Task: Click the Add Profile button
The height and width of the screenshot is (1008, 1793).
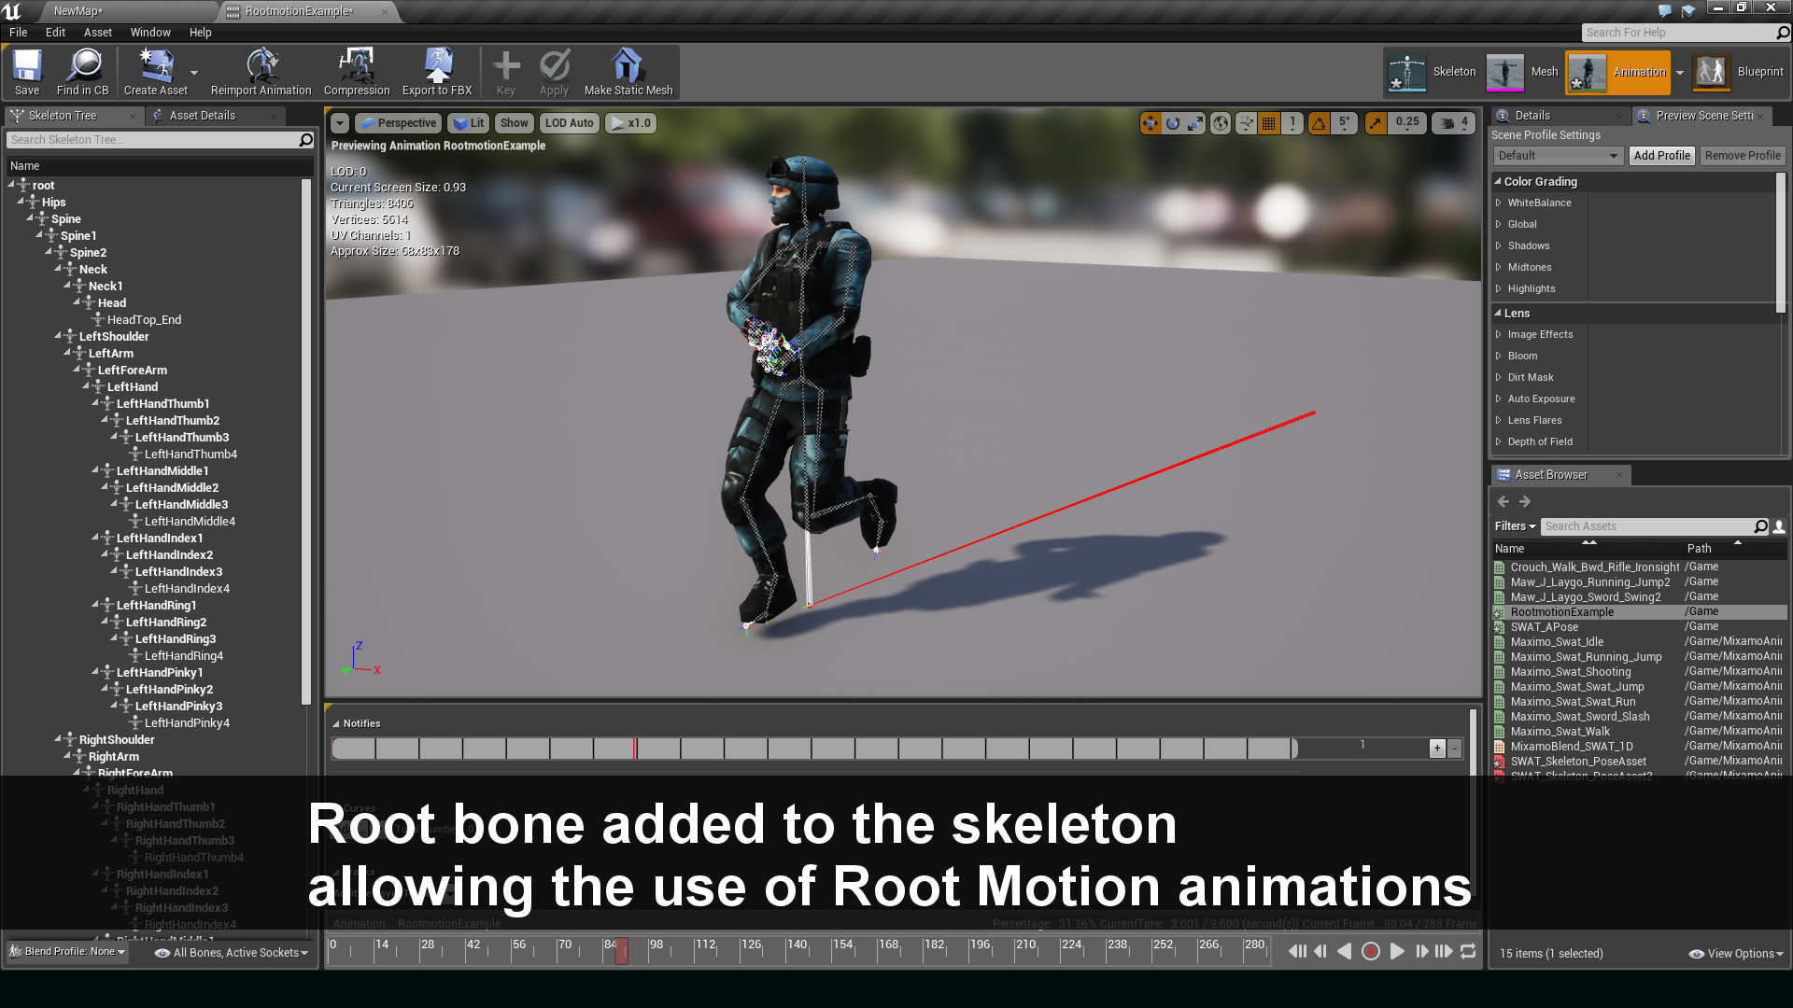Action: pos(1661,156)
